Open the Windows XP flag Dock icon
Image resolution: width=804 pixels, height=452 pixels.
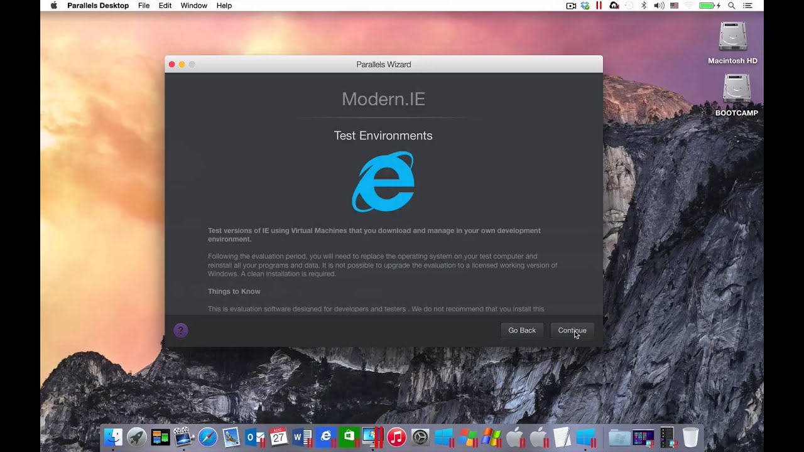coord(491,437)
